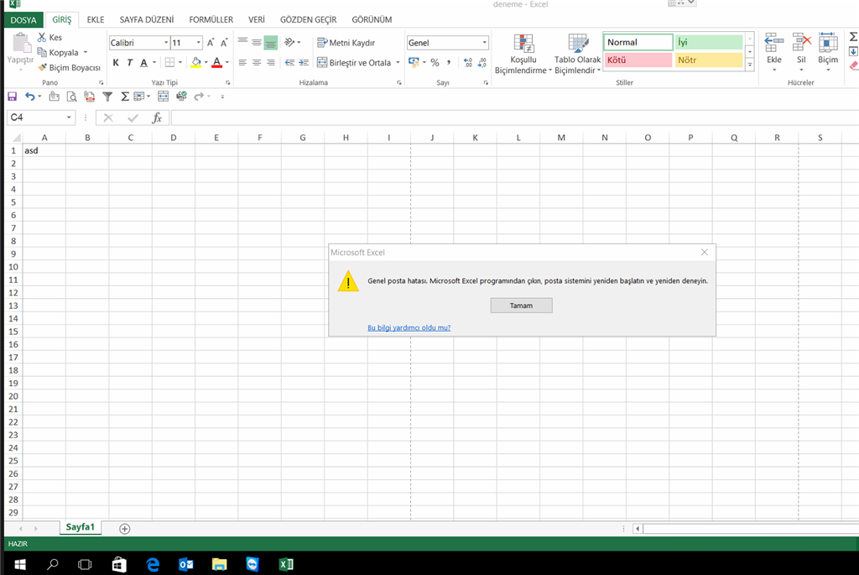Add a new sheet with the plus button

pyautogui.click(x=125, y=529)
